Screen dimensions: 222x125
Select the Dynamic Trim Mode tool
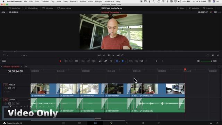pos(71,61)
